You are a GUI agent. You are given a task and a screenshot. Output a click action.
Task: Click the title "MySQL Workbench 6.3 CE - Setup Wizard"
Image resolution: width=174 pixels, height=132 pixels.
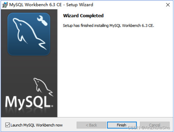tap(51, 5)
